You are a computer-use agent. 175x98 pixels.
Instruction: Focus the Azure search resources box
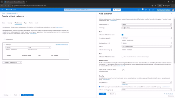click(x=87, y=10)
